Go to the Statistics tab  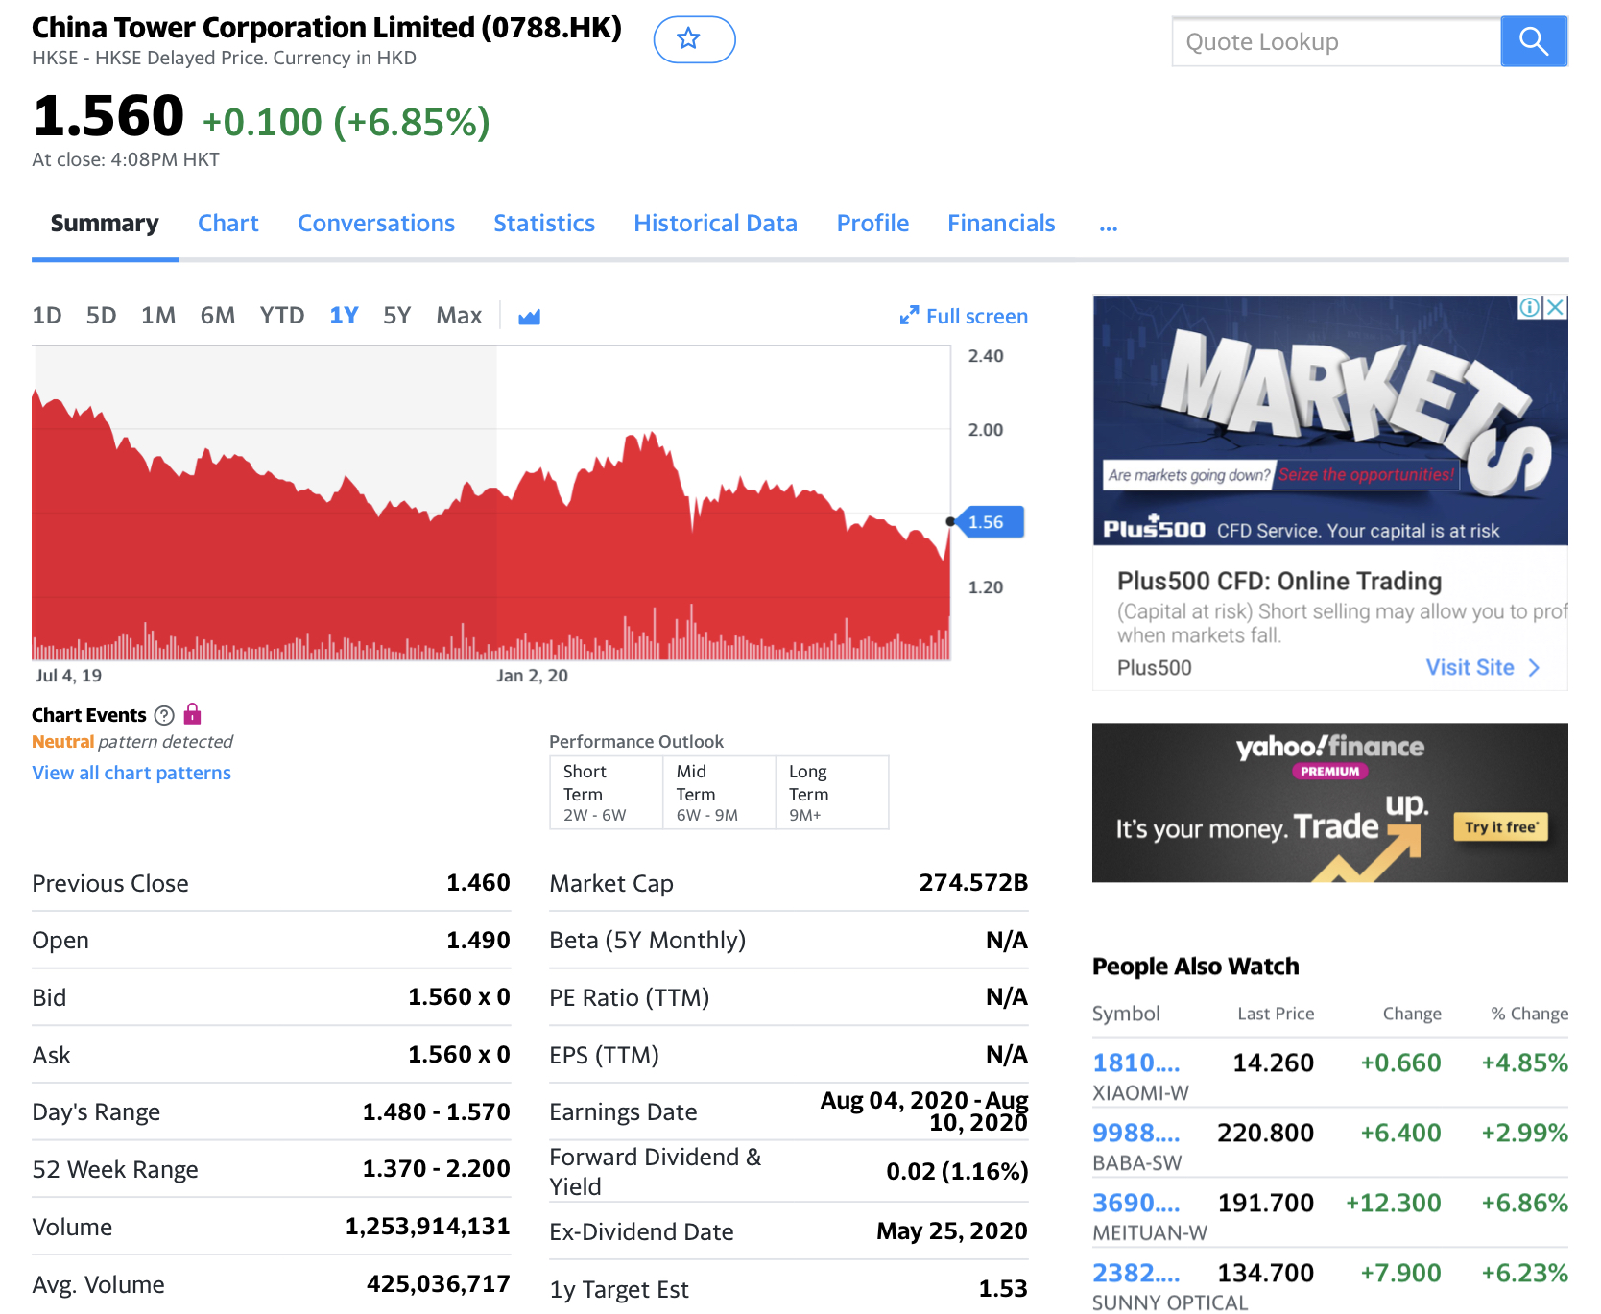[544, 224]
